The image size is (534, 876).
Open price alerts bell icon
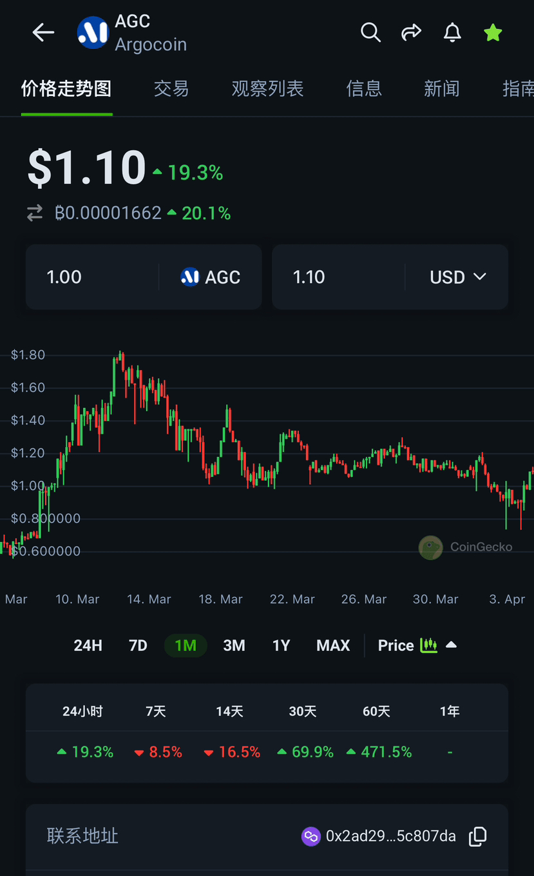[x=452, y=32]
